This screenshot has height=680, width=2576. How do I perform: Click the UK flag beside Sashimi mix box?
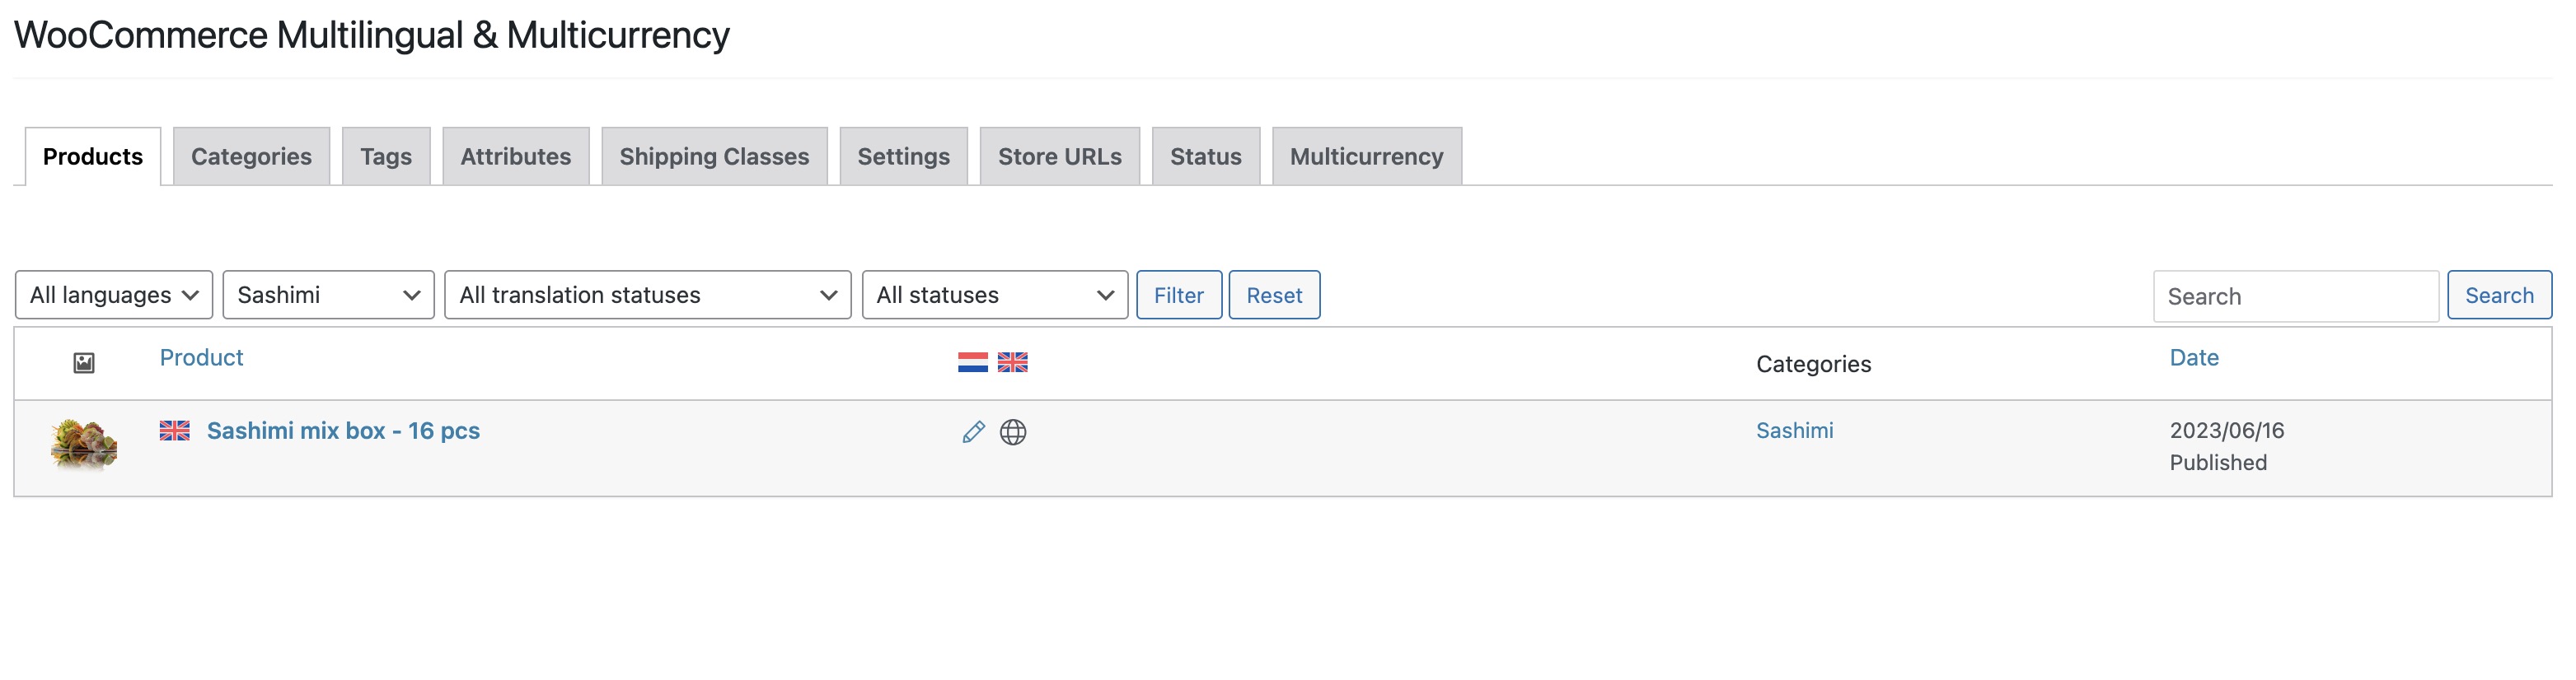[175, 431]
